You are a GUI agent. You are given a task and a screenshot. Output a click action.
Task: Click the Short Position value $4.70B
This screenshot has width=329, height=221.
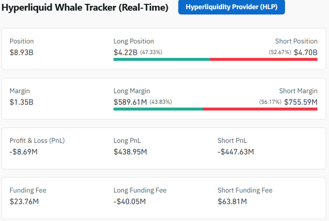click(305, 52)
